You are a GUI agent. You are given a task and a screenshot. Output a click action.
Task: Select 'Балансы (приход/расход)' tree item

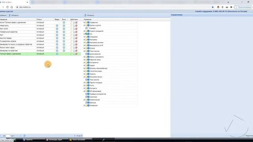coord(98,68)
